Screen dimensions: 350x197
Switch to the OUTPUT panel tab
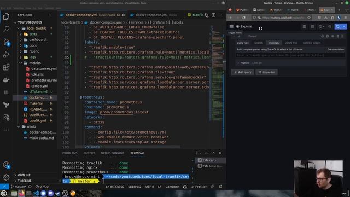pyautogui.click(x=89, y=153)
